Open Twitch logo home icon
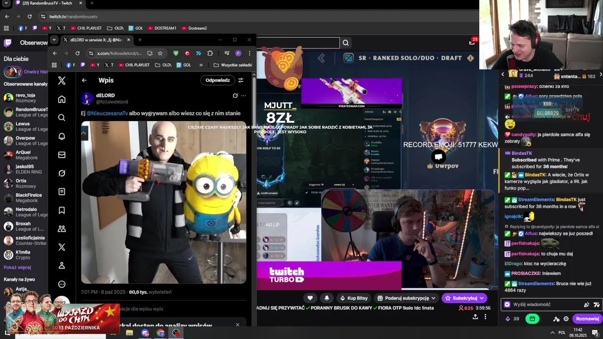Viewport: 603px width, 339px height. tap(8, 43)
